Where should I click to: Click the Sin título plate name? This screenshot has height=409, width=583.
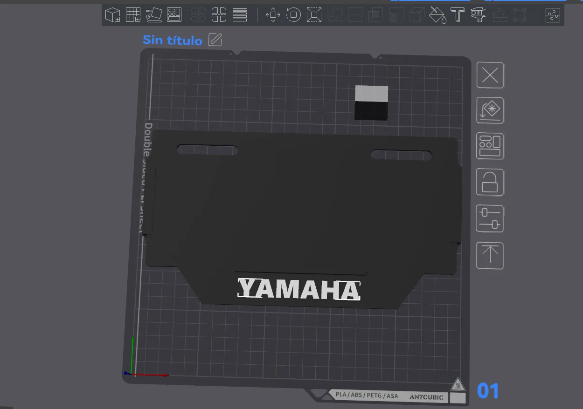point(173,40)
